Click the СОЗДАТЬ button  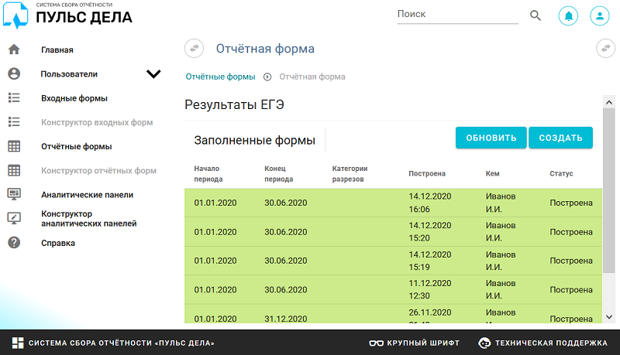(x=560, y=138)
